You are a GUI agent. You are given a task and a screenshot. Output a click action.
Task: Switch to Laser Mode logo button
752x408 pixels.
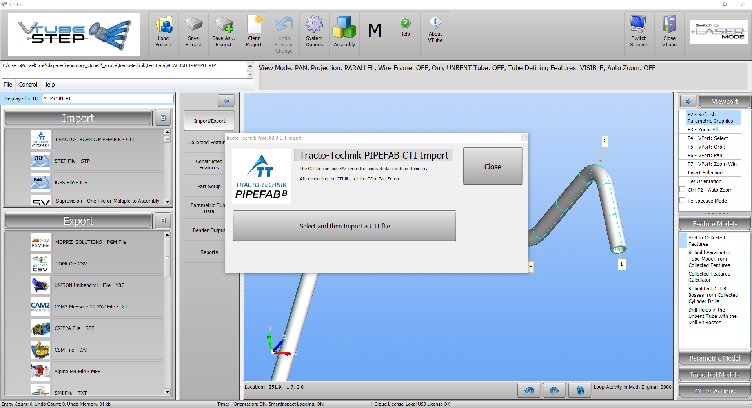[x=719, y=32]
